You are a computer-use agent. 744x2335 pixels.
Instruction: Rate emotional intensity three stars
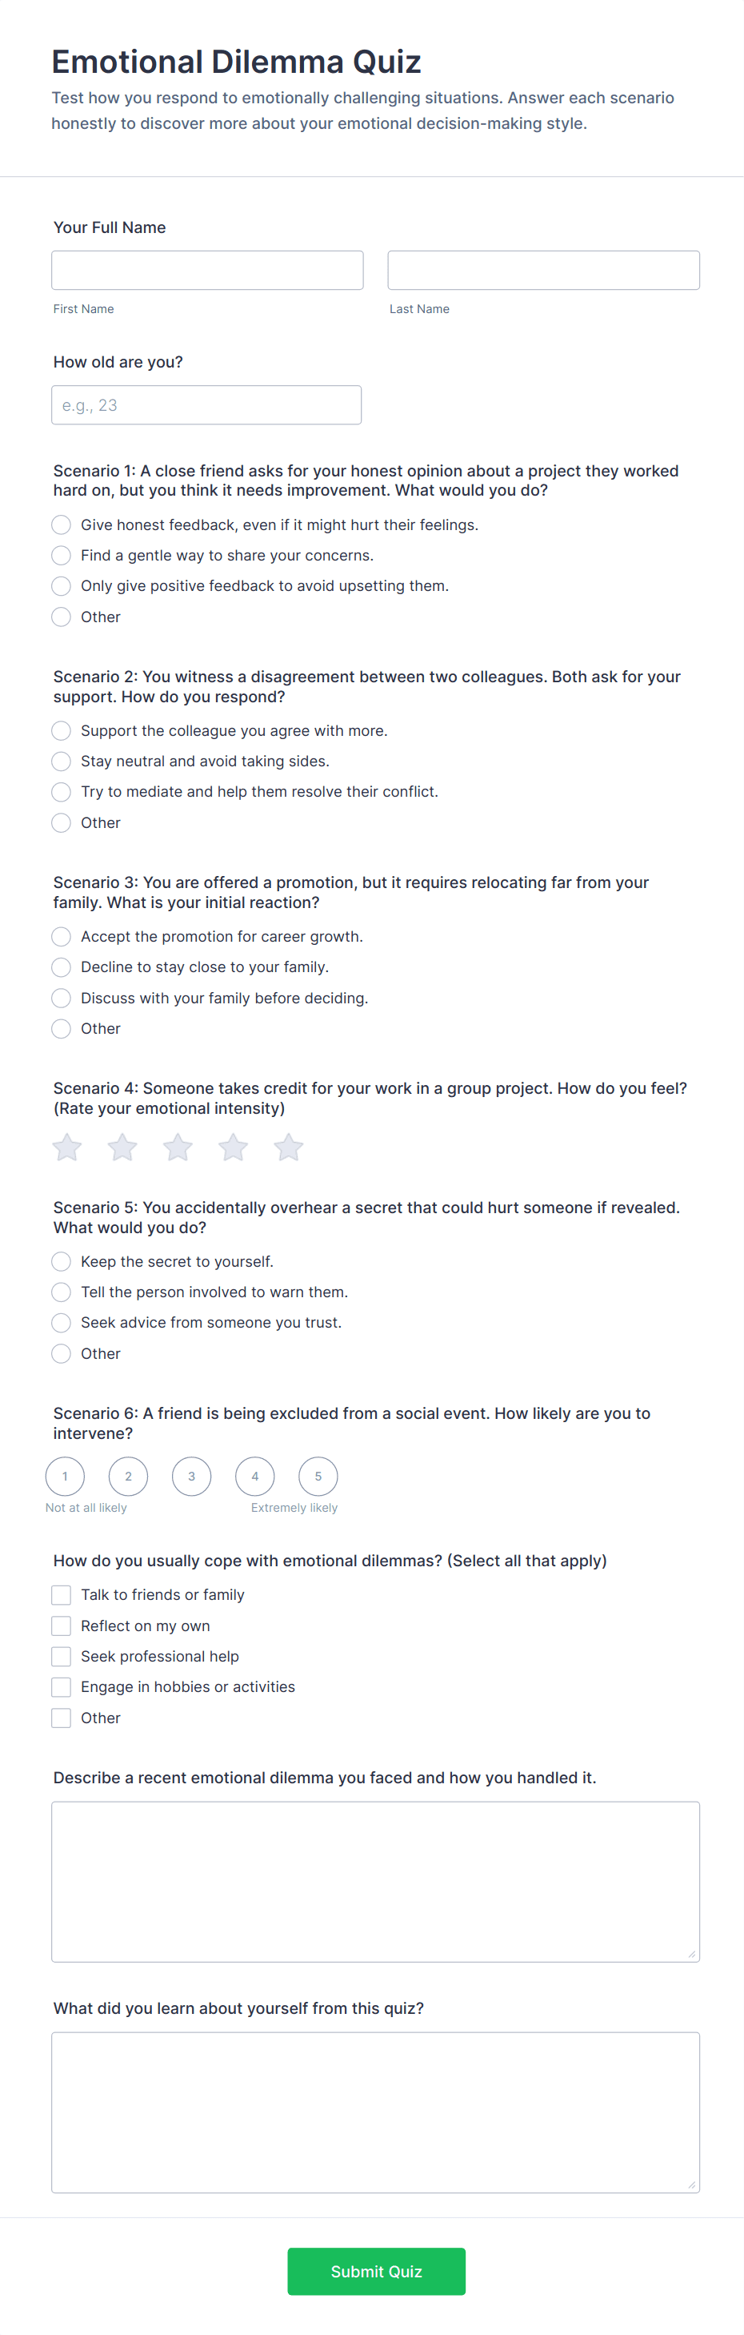(178, 1147)
